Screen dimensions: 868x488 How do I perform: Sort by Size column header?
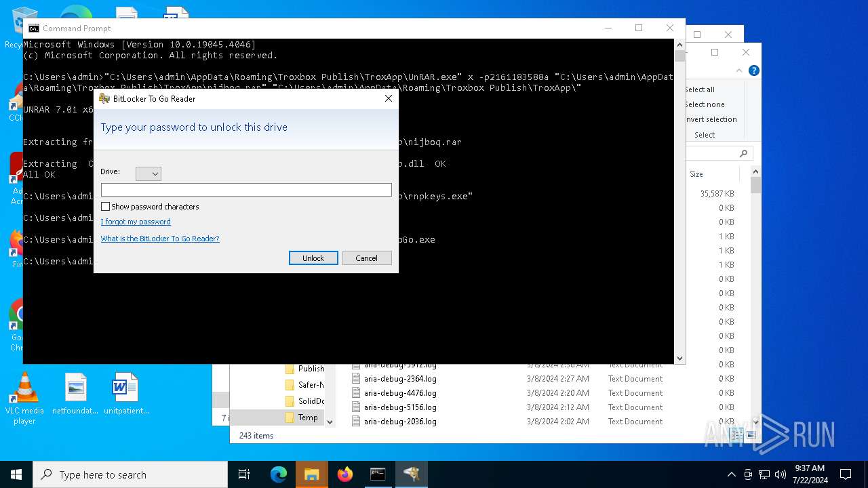(x=696, y=174)
